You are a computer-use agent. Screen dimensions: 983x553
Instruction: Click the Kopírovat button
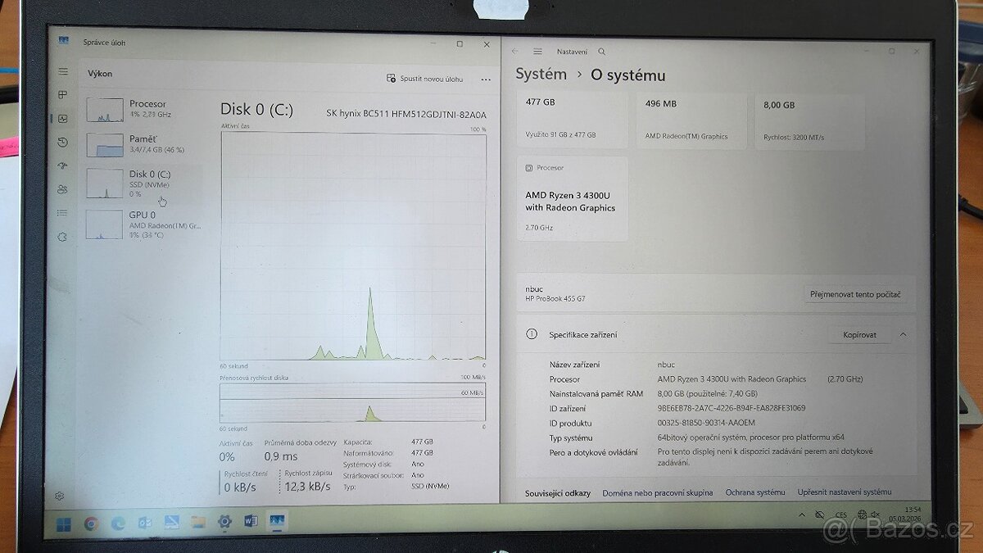(859, 335)
